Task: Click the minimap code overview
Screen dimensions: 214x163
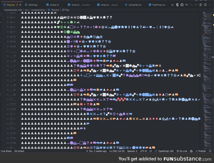Action: [207, 80]
